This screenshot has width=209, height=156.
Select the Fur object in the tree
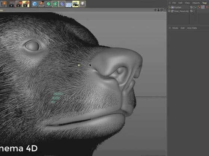[178, 7]
